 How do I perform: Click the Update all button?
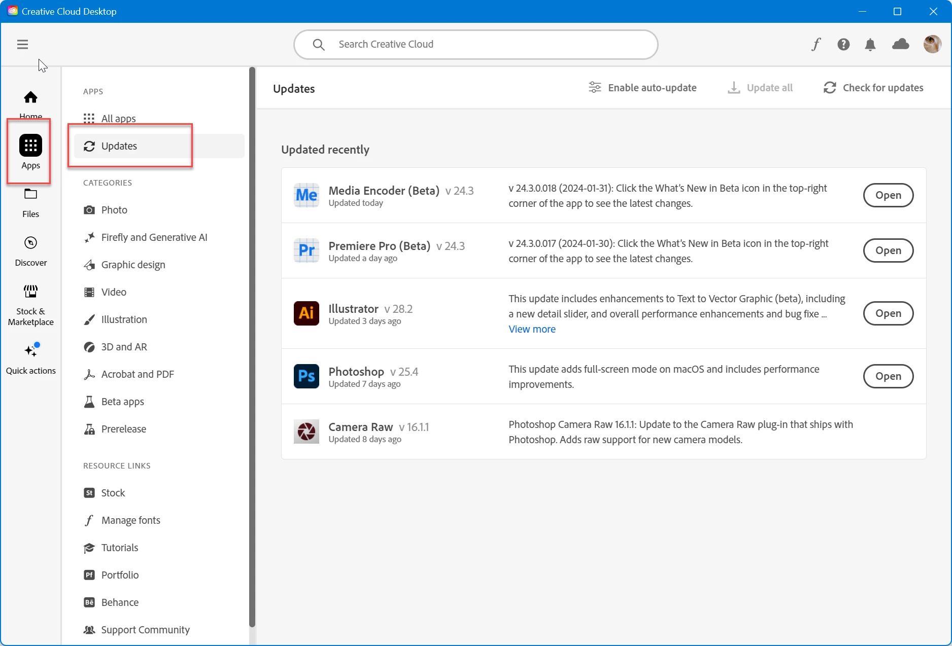(760, 88)
